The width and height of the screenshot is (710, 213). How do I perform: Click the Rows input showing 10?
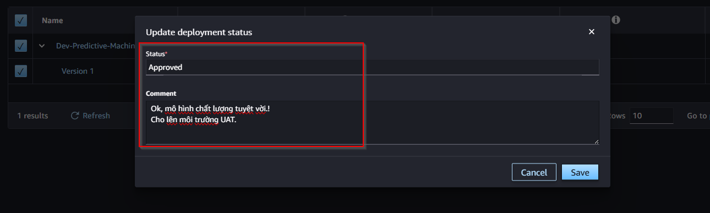point(652,116)
